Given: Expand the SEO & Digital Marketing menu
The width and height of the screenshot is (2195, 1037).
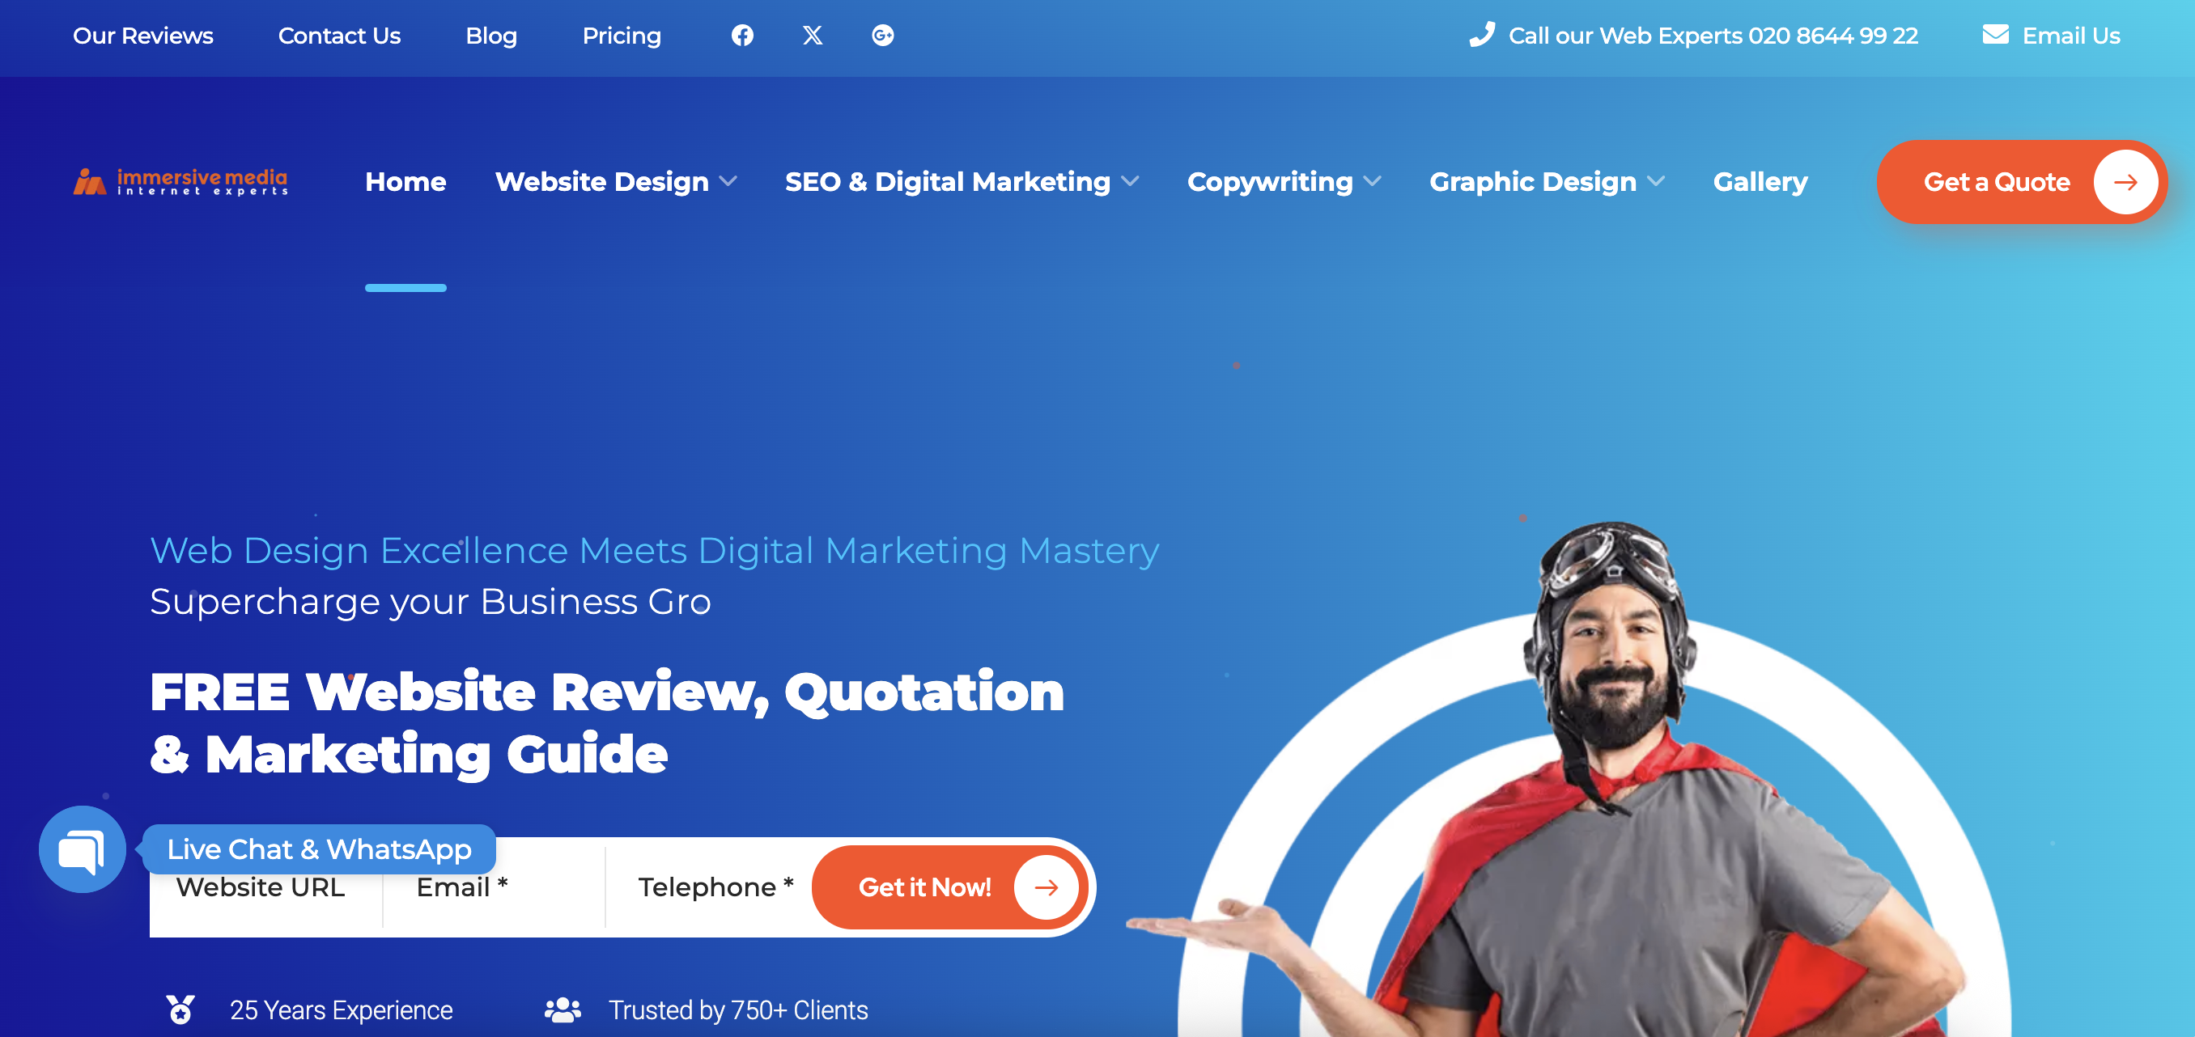Looking at the screenshot, I should coord(962,181).
